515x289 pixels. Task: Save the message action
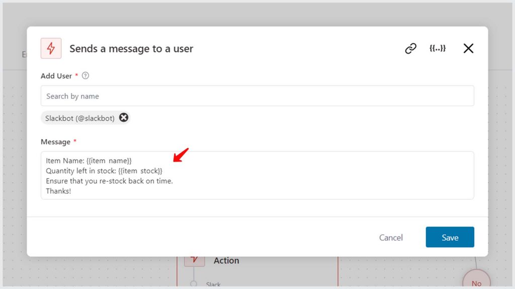450,237
